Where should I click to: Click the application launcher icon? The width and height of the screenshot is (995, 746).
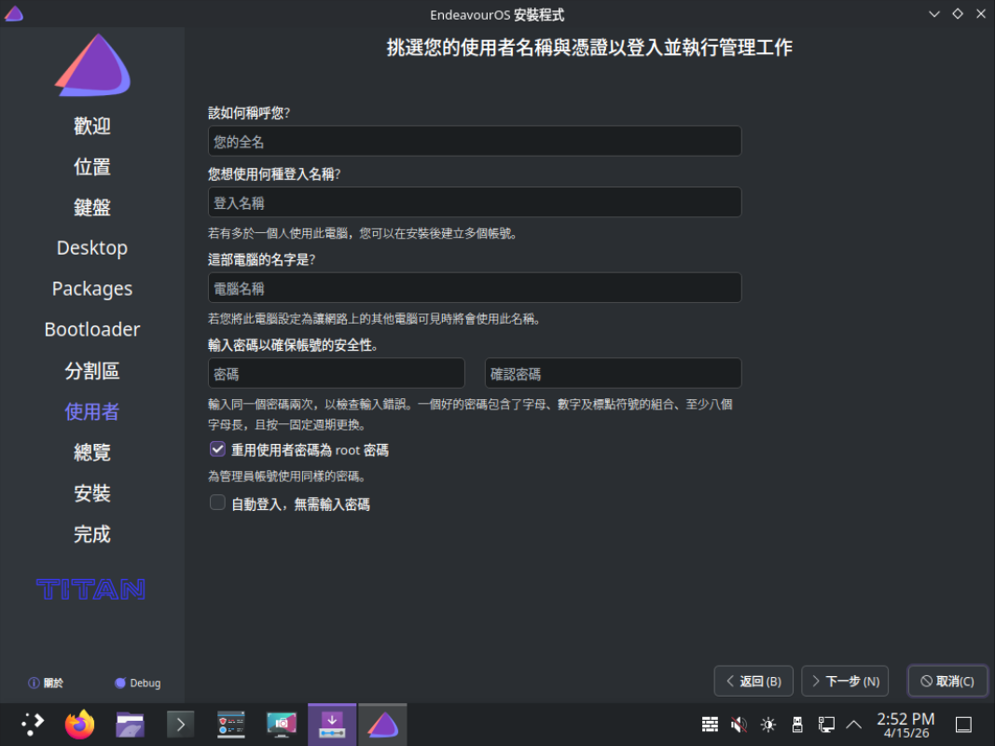click(33, 725)
